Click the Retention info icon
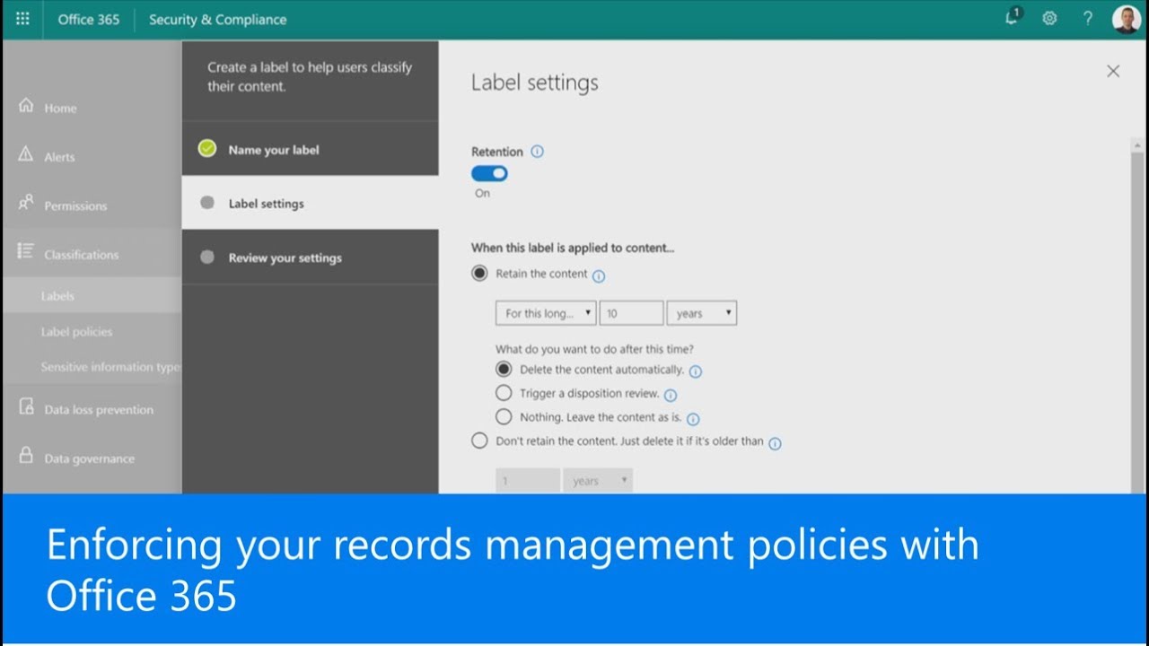Screen dimensions: 1149x646 tap(537, 152)
